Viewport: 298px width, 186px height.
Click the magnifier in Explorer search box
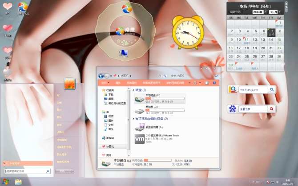pos(216,76)
